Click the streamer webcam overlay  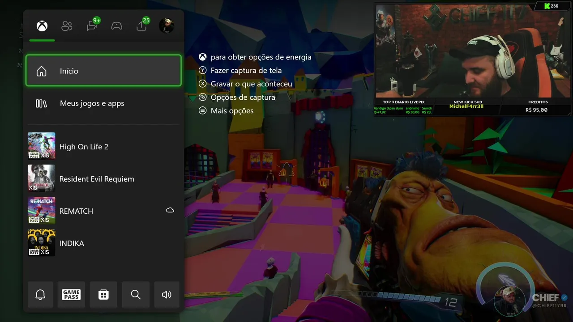(473, 51)
